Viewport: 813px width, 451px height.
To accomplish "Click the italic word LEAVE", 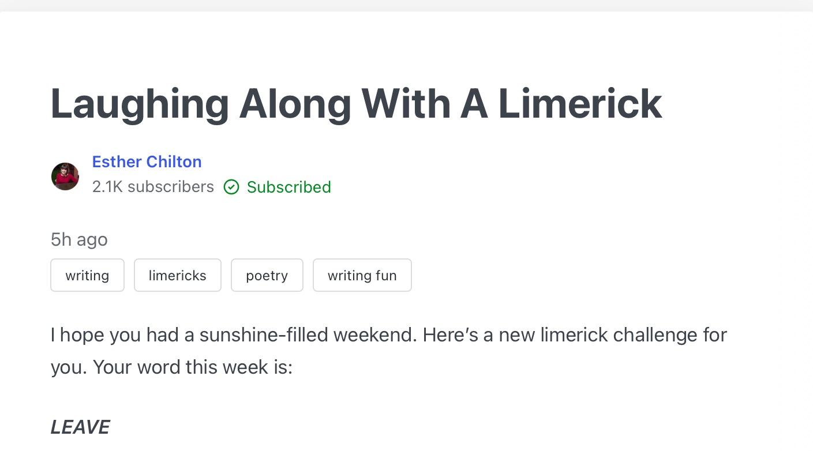I will pos(80,427).
